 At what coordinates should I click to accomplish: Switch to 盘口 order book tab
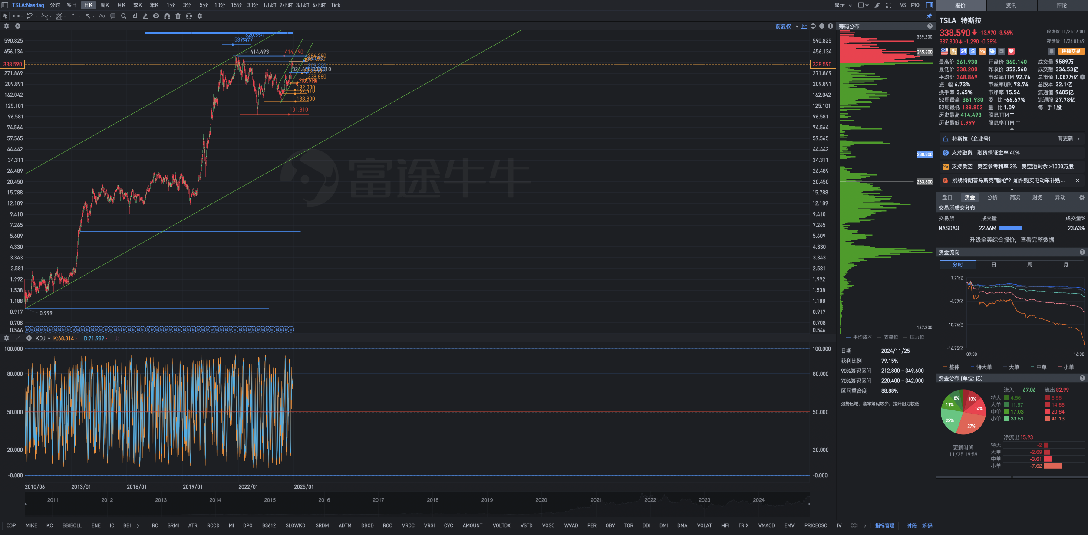point(947,197)
